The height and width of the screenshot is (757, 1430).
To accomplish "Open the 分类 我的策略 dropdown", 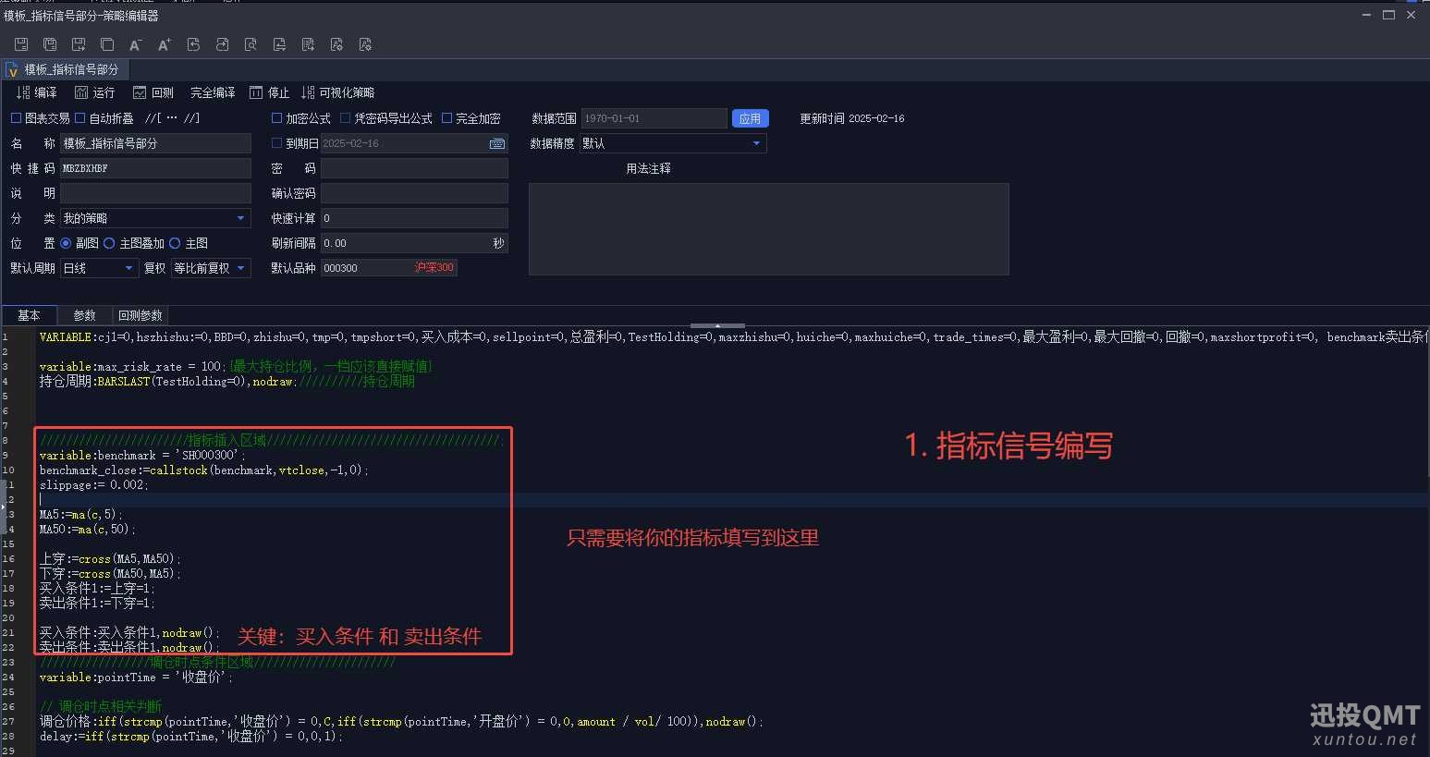I will [155, 218].
